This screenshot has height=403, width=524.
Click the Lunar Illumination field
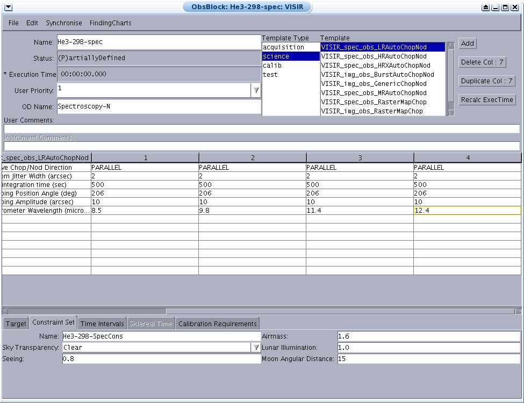(429, 348)
